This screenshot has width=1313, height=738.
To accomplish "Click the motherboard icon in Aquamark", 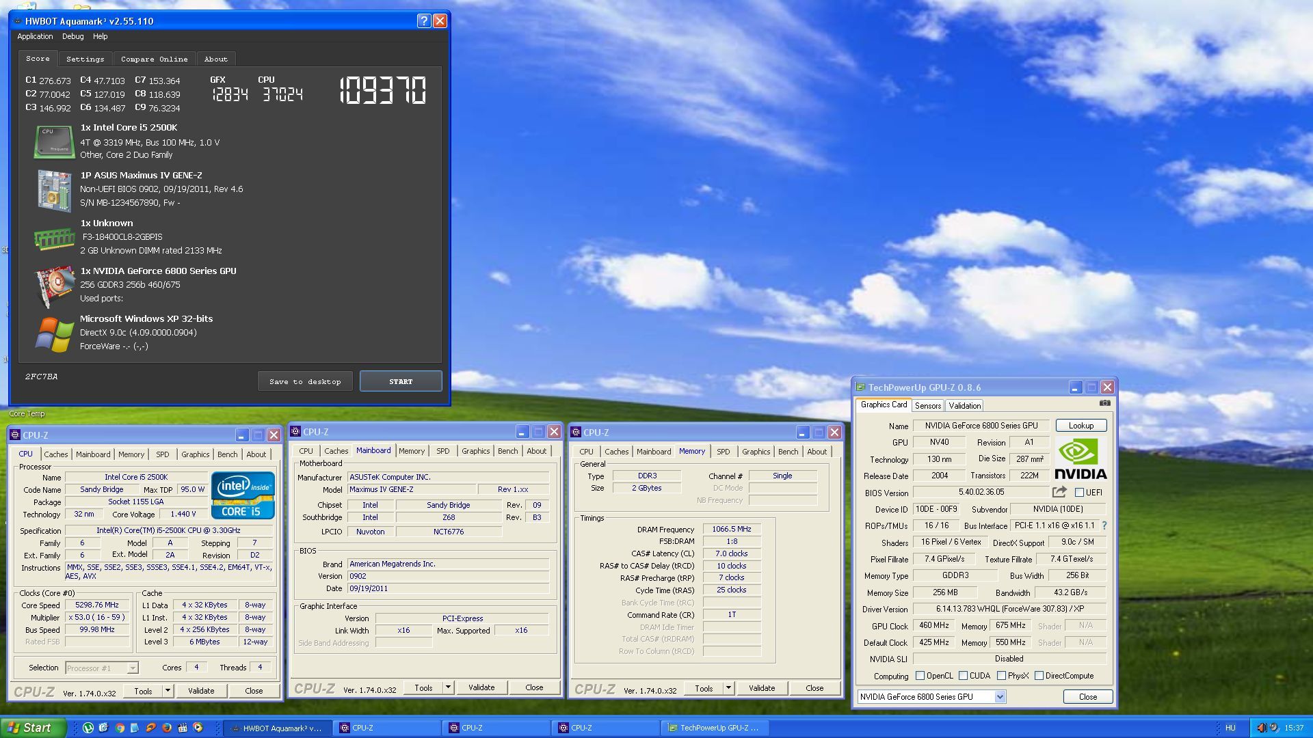I will pos(55,190).
